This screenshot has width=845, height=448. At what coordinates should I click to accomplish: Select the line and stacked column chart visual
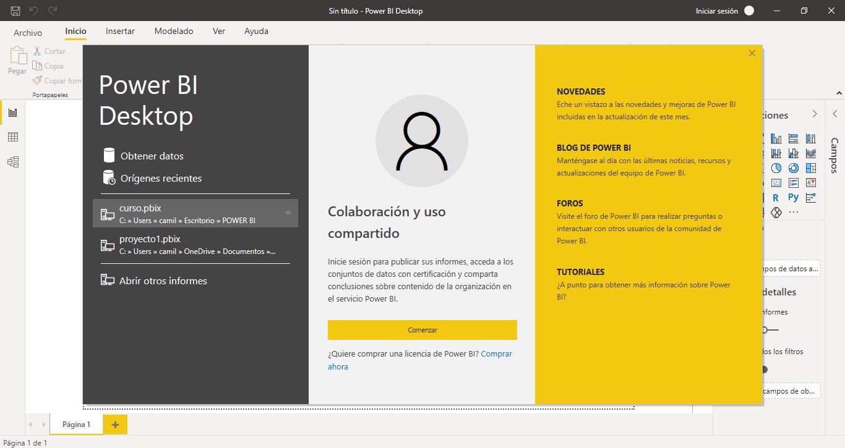776,153
